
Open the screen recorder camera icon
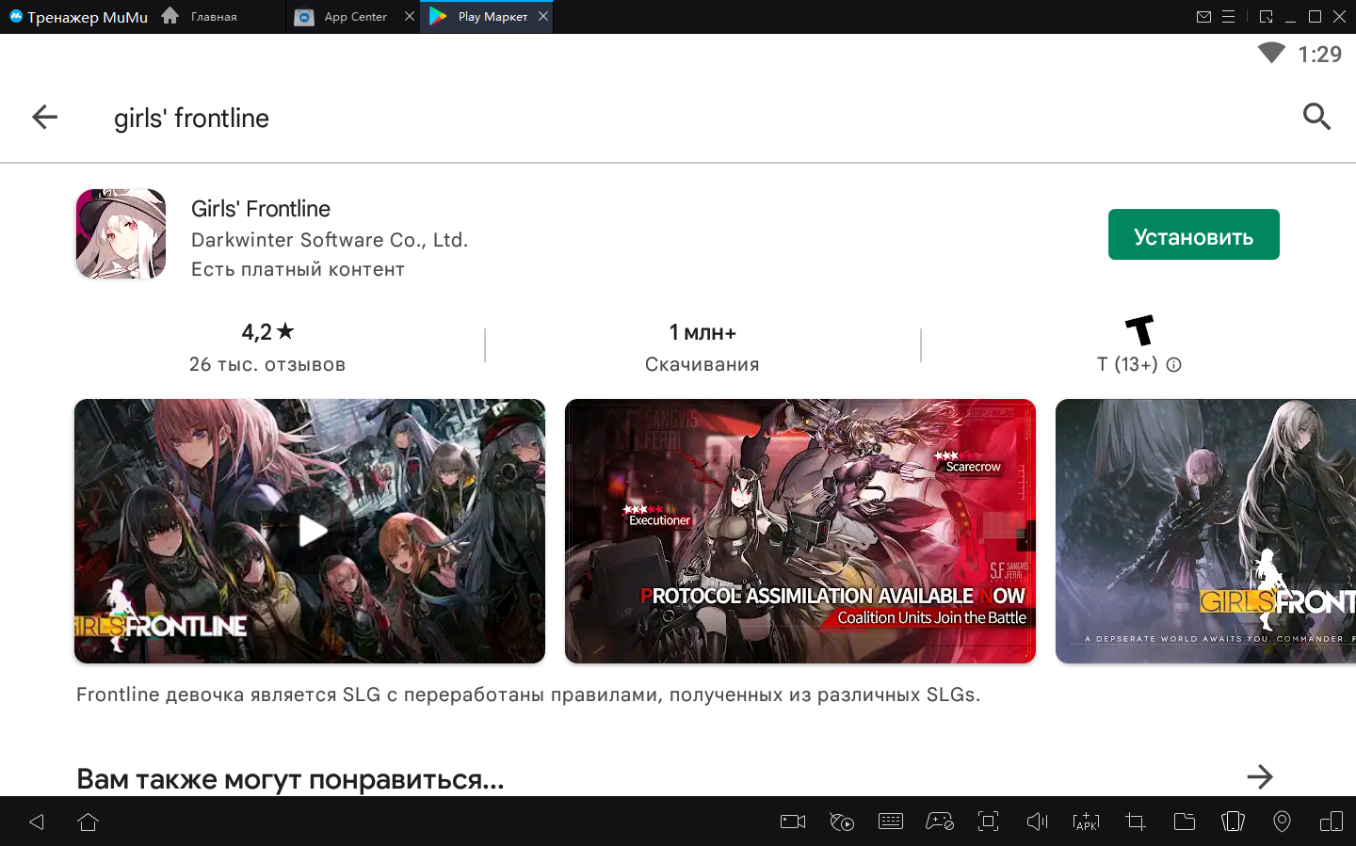point(793,822)
